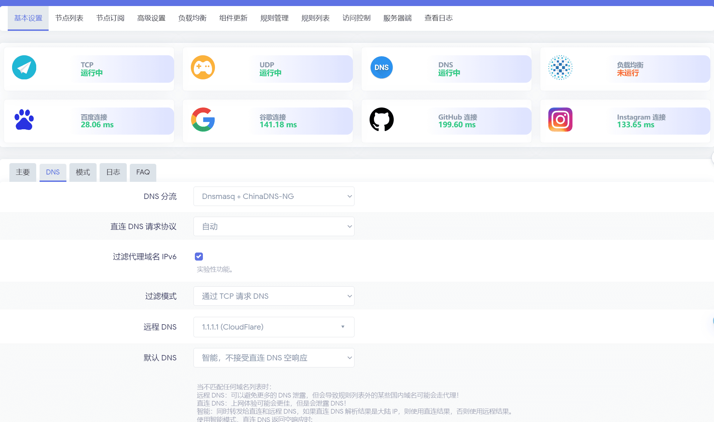Image resolution: width=714 pixels, height=422 pixels.
Task: Click the TCP paper plane status icon
Action: pos(24,67)
